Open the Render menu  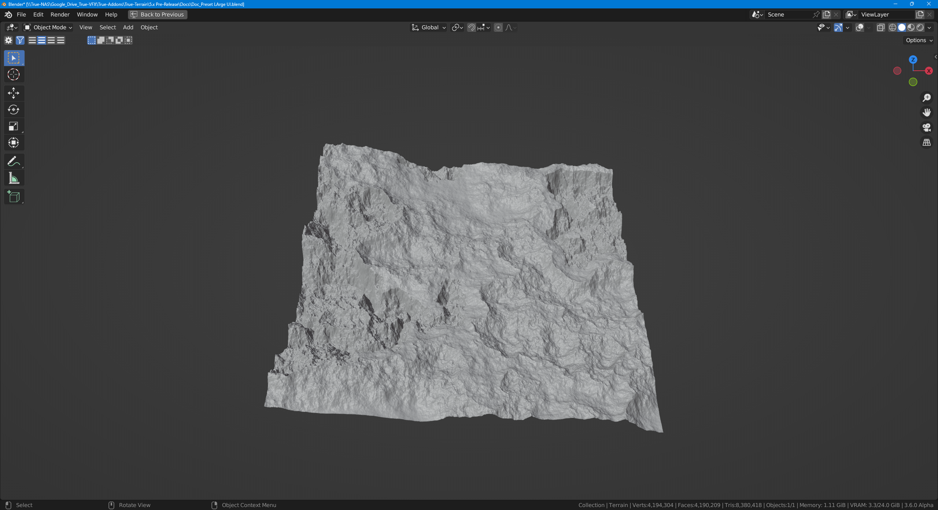(60, 14)
